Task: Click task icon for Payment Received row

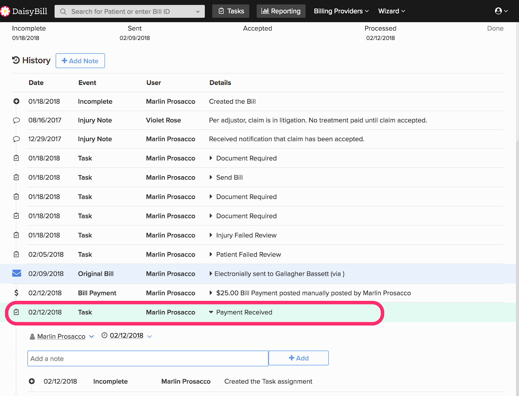Action: click(16, 312)
